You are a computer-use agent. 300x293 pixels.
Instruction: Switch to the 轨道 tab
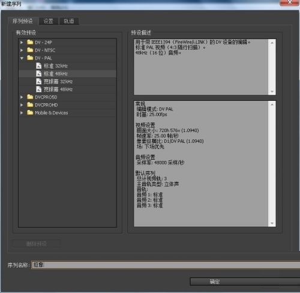[x=69, y=21]
